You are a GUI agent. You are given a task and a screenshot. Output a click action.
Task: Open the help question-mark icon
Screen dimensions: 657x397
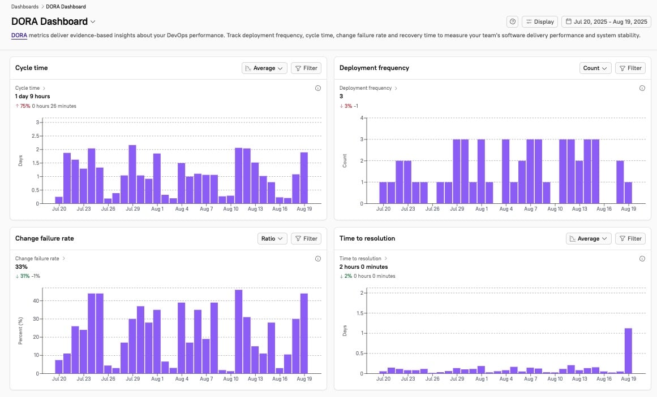512,22
